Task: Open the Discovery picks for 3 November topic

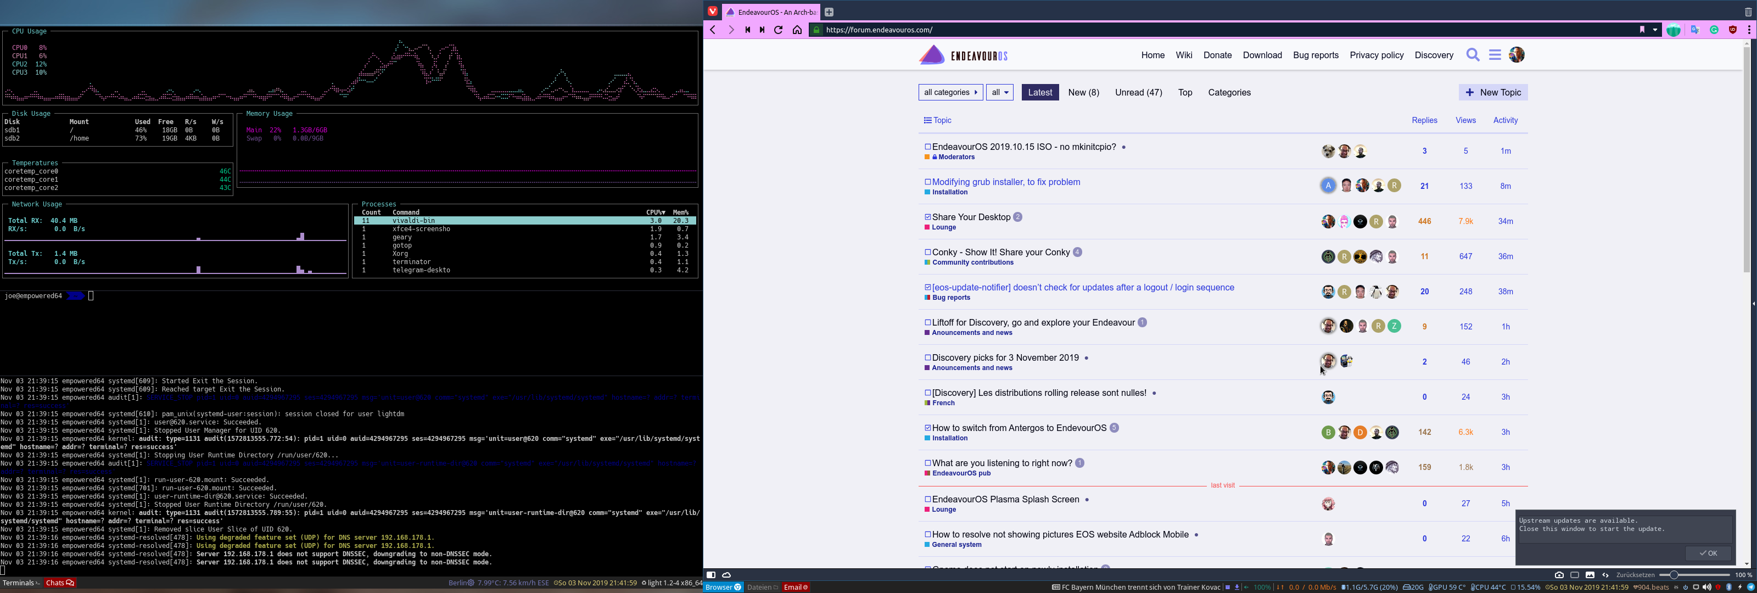Action: tap(1005, 357)
